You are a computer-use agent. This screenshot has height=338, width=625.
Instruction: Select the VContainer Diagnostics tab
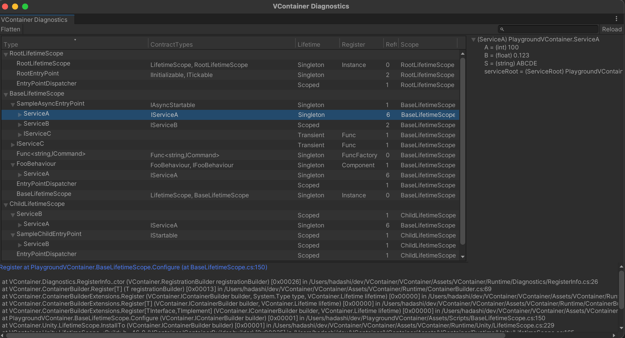pos(34,20)
